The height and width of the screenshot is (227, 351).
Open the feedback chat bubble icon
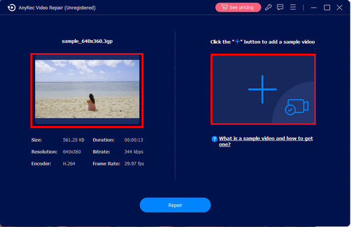point(280,8)
